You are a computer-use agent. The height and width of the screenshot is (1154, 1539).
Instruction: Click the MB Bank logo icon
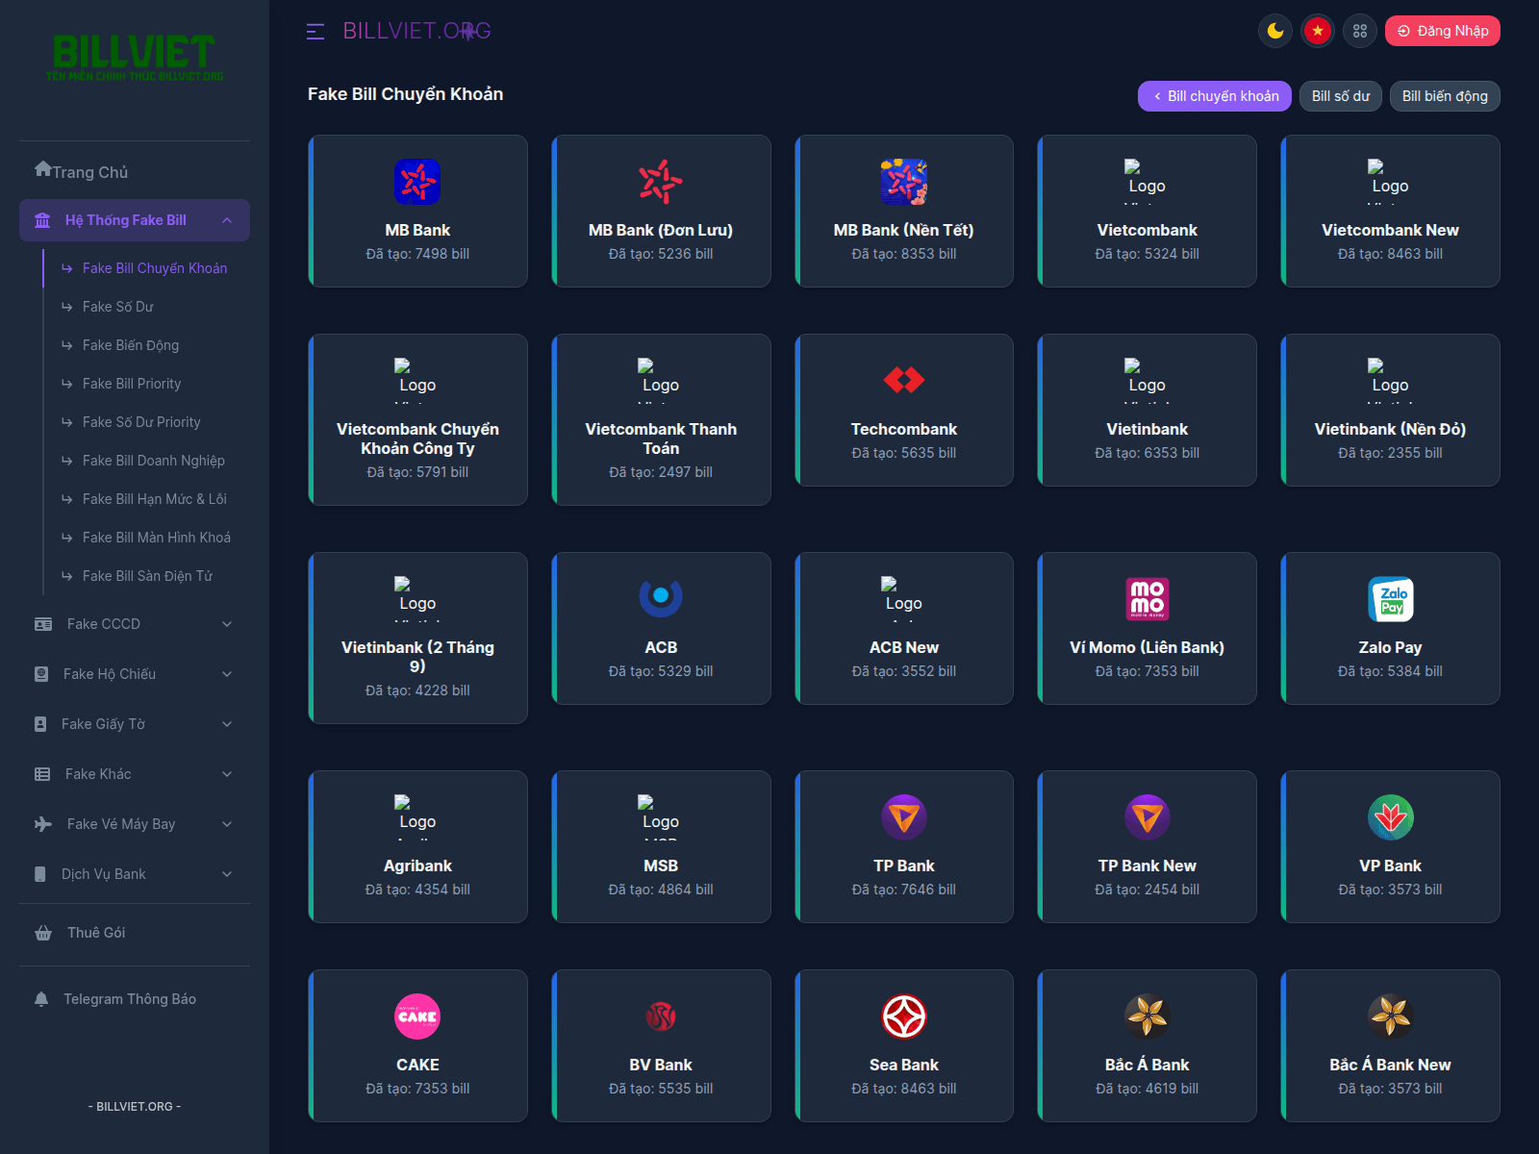click(417, 182)
